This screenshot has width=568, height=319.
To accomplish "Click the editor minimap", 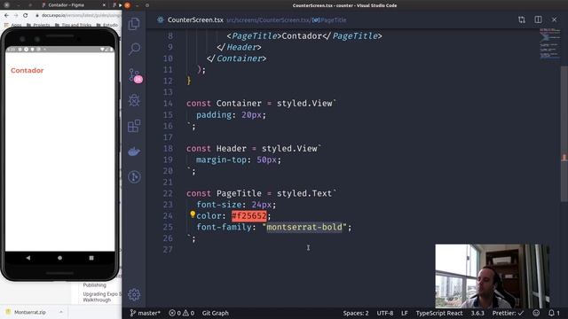I will point(549,43).
